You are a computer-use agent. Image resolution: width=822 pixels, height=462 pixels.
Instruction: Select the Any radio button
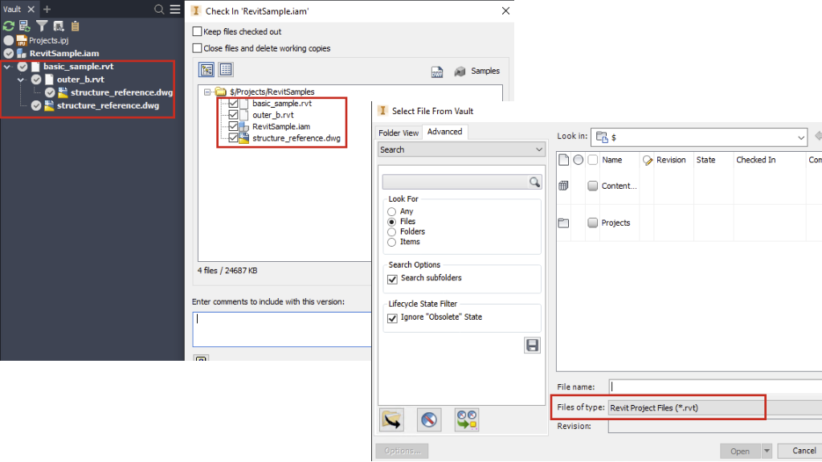[391, 212]
